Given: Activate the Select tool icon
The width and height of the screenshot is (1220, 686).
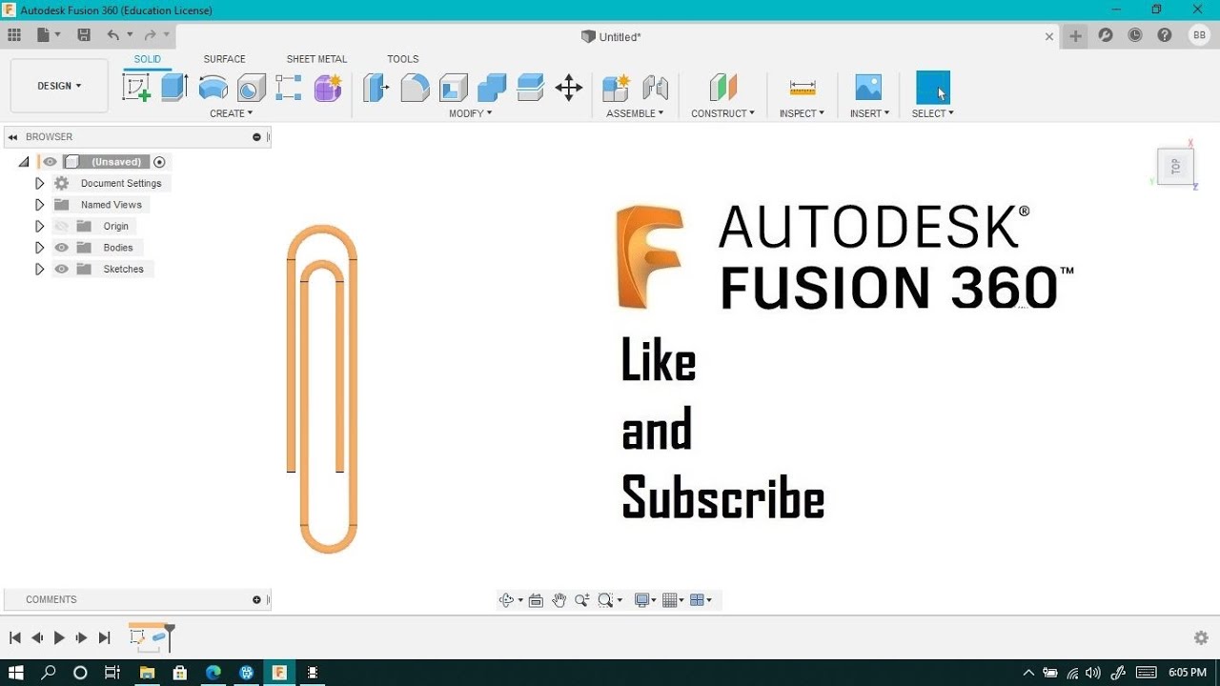Looking at the screenshot, I should (x=933, y=88).
